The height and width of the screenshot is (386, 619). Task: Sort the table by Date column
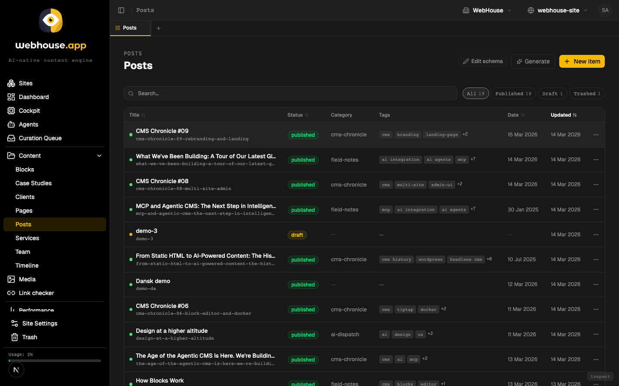tap(516, 115)
